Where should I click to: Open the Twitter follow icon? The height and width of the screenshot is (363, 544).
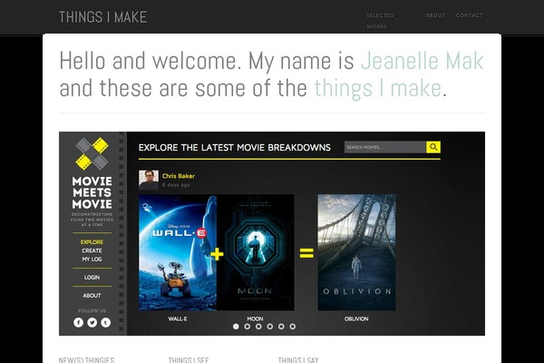[x=92, y=322]
